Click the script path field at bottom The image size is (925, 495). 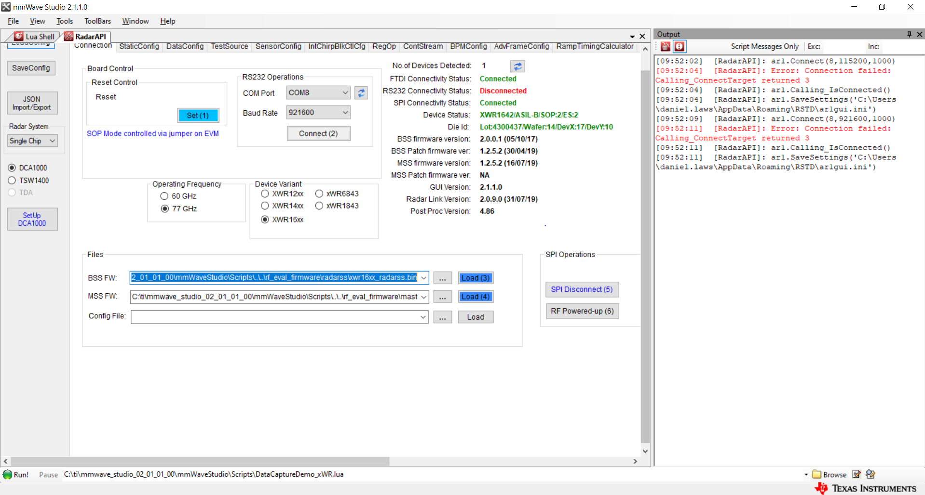(432, 474)
